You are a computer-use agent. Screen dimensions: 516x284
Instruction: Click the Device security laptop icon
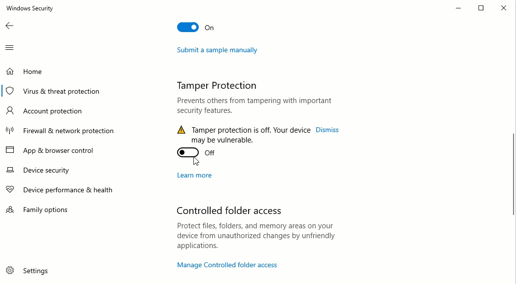[10, 170]
